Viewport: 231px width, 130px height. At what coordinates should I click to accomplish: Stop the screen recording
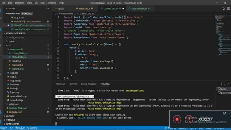[x=177, y=119]
